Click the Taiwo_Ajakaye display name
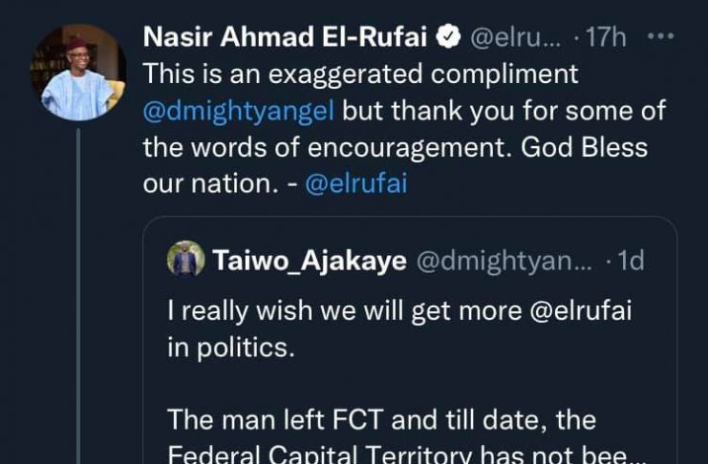This screenshot has width=708, height=464. [310, 261]
